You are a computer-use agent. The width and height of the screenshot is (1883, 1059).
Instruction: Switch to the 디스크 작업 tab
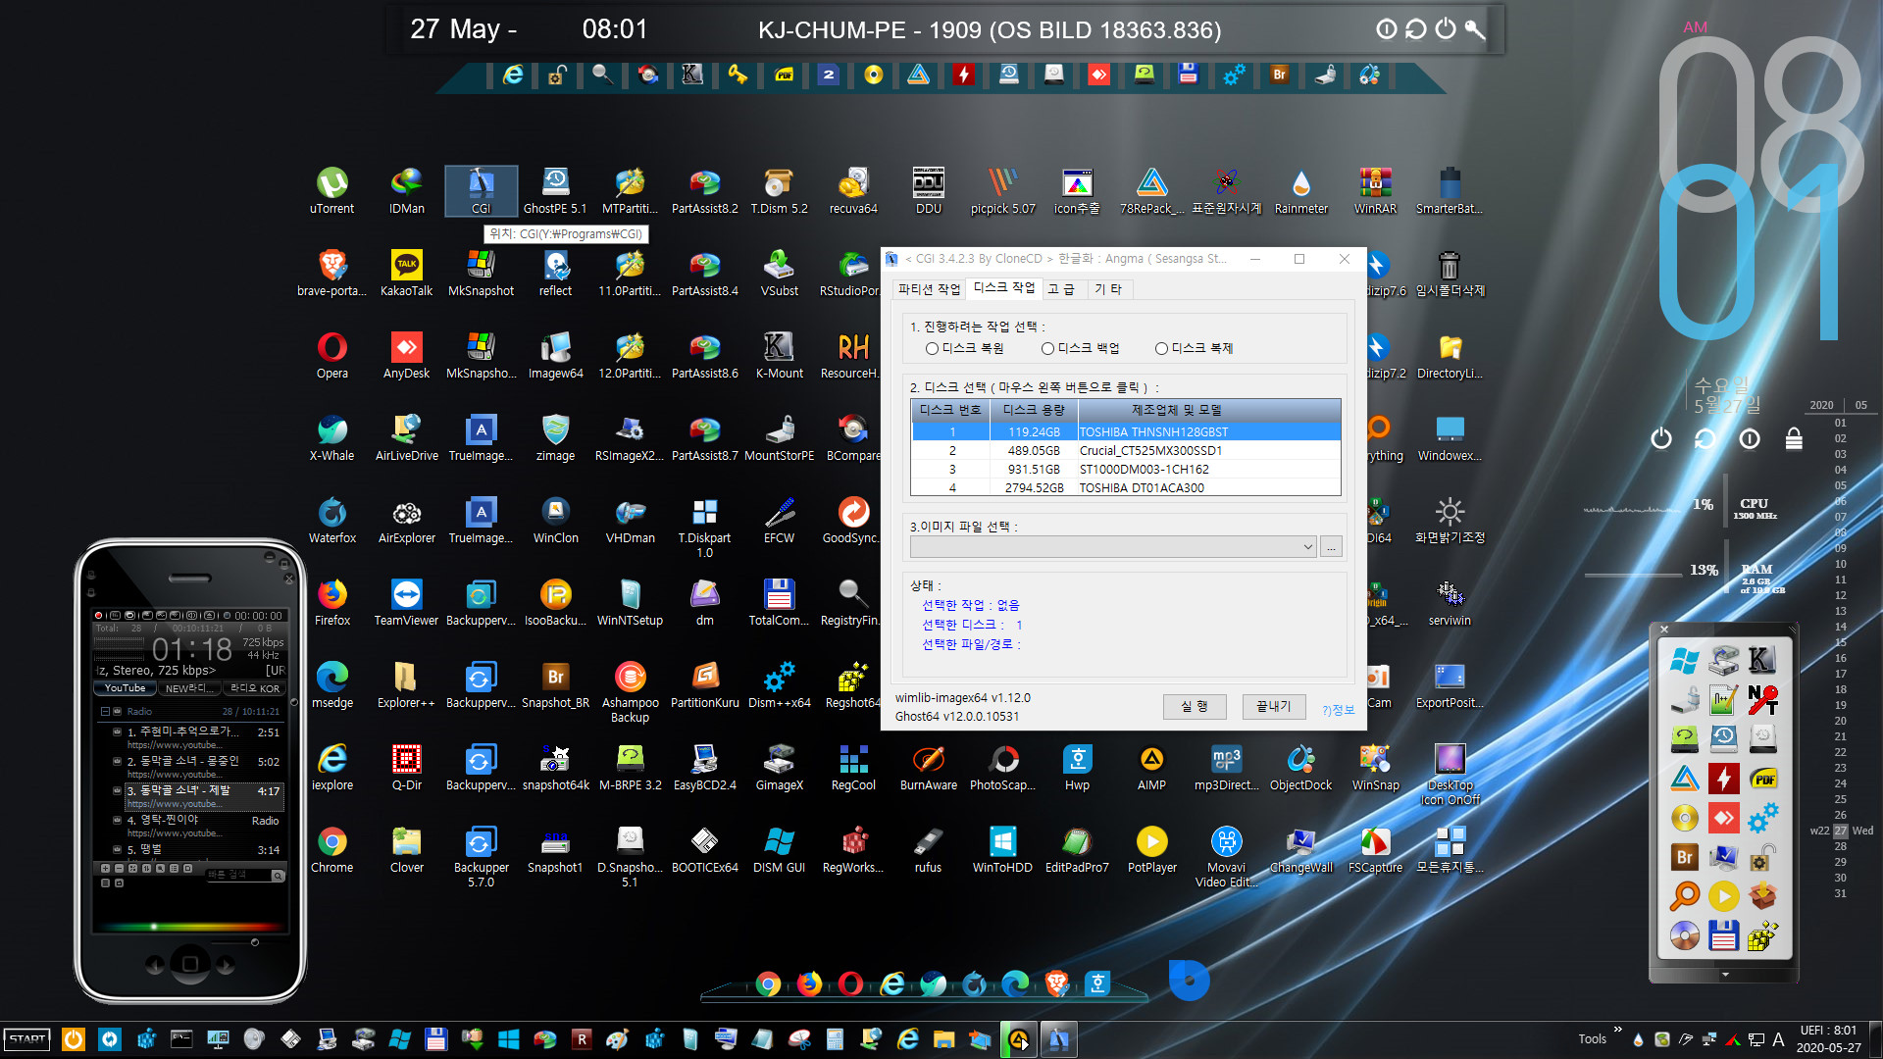1003,288
